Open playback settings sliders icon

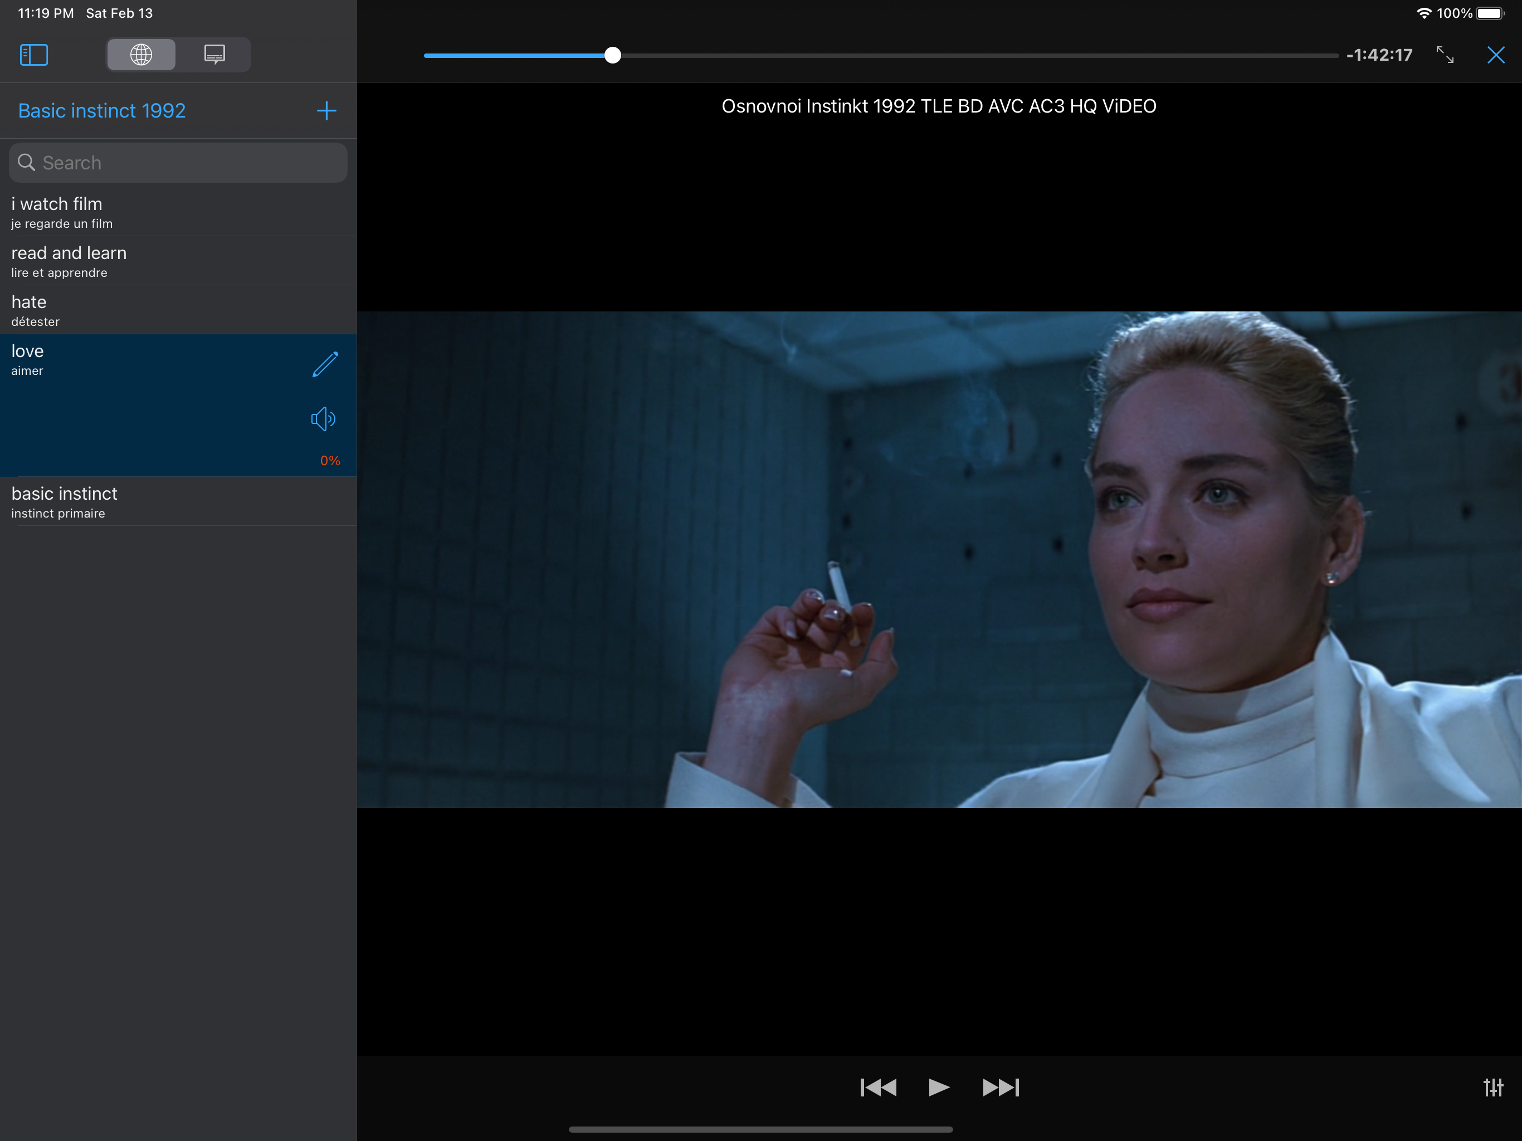(x=1492, y=1086)
